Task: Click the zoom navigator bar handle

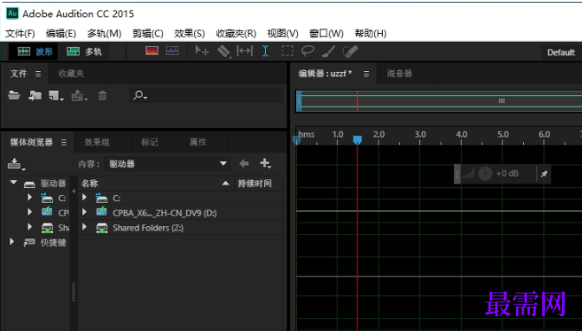Action: point(501,101)
